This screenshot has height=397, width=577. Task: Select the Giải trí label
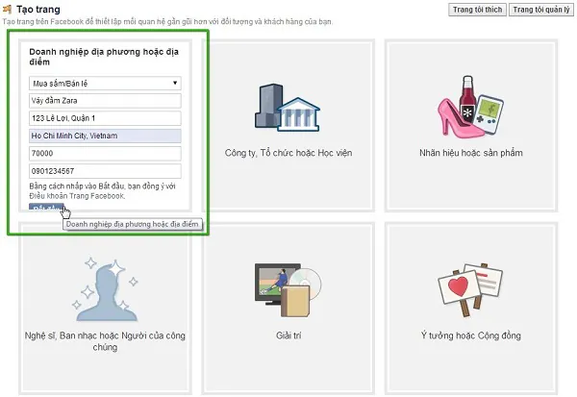[x=288, y=335]
